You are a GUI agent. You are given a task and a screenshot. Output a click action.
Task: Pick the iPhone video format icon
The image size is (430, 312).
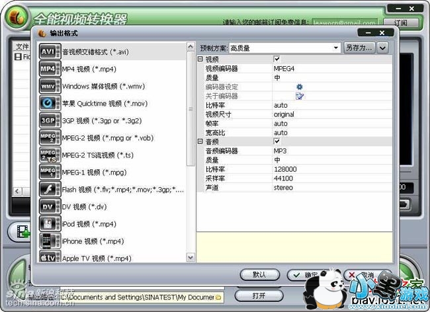point(50,241)
